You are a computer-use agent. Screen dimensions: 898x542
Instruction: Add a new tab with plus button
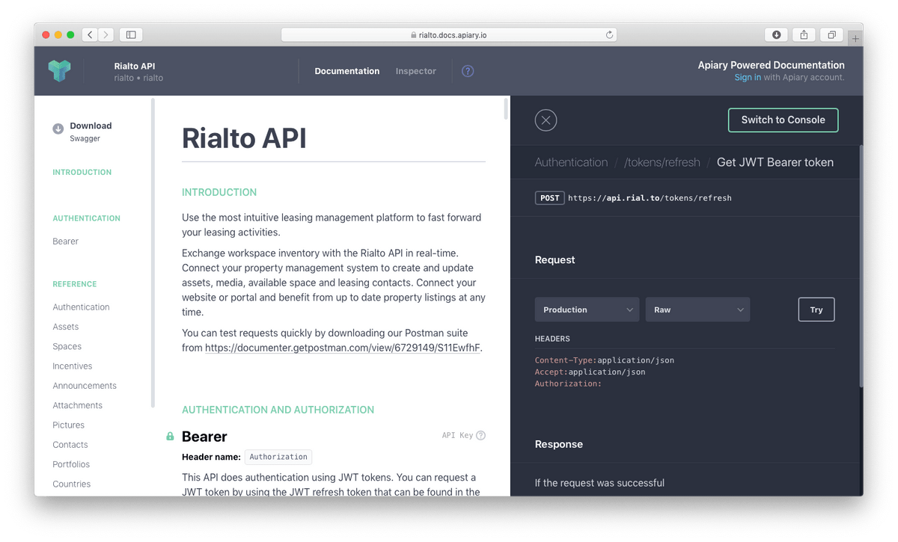point(856,37)
